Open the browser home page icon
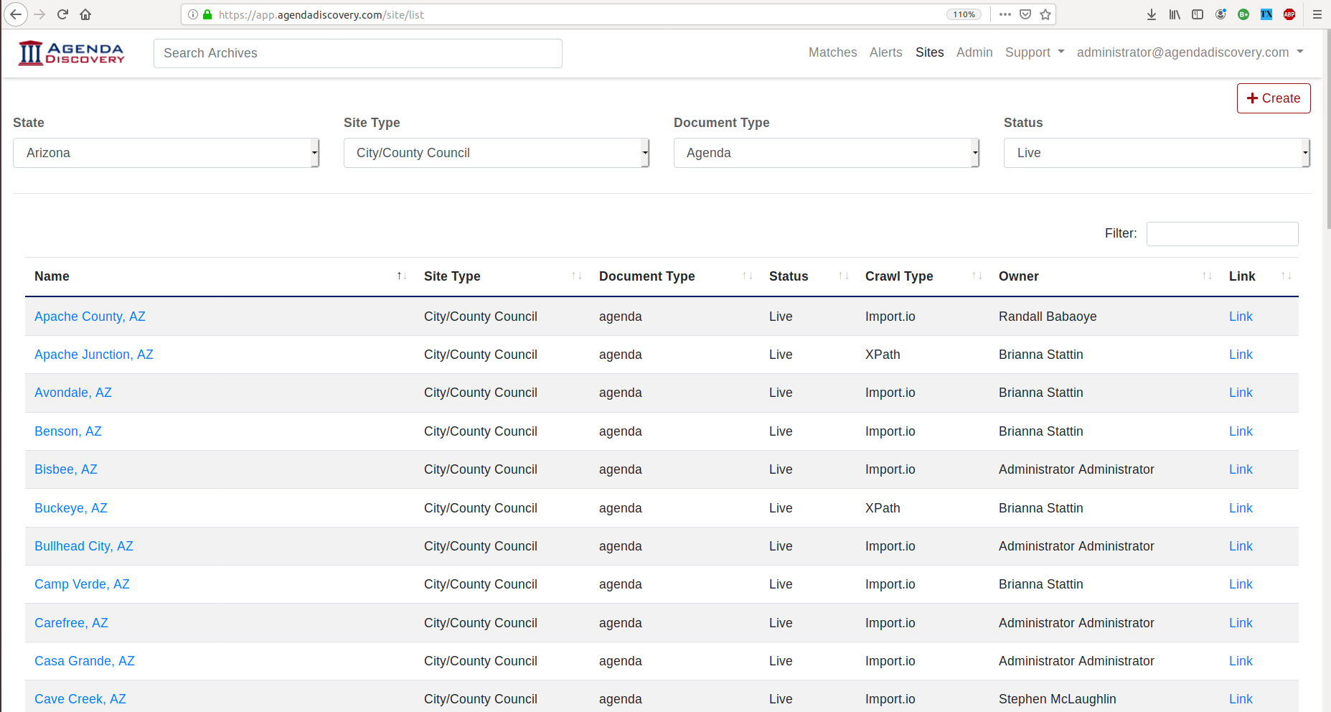Viewport: 1331px width, 712px height. click(x=85, y=14)
